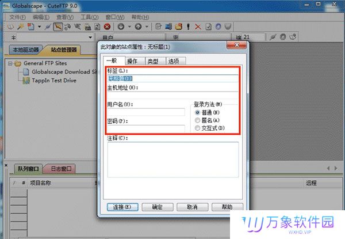Viewport: 345px width, 239px height.
Task: Select the 站点管理器 tab
Action: pos(64,50)
